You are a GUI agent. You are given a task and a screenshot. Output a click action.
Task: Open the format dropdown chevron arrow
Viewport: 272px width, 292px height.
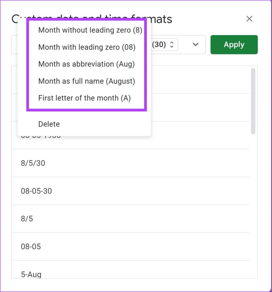click(196, 44)
